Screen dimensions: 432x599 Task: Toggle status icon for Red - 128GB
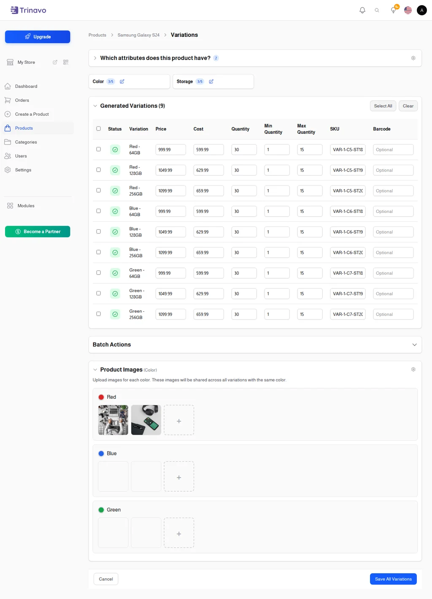click(x=115, y=170)
